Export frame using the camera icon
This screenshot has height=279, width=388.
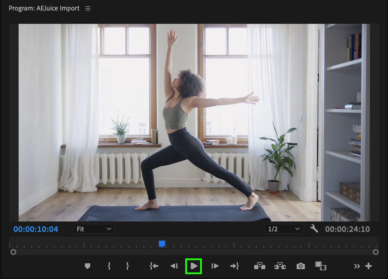click(300, 266)
